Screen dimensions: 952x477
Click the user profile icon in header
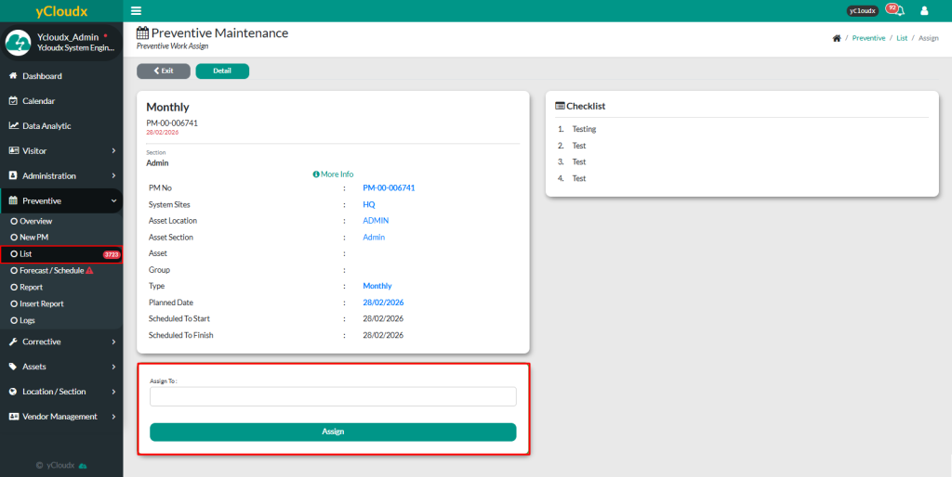[x=924, y=11]
